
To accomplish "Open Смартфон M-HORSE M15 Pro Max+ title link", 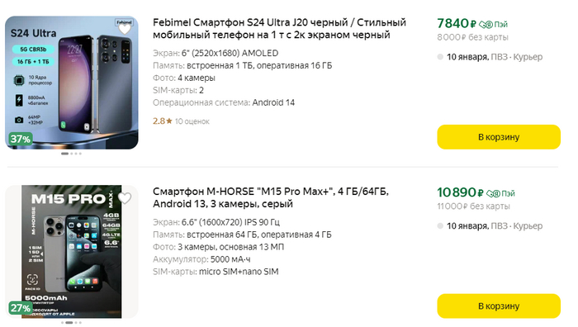I will click(271, 197).
